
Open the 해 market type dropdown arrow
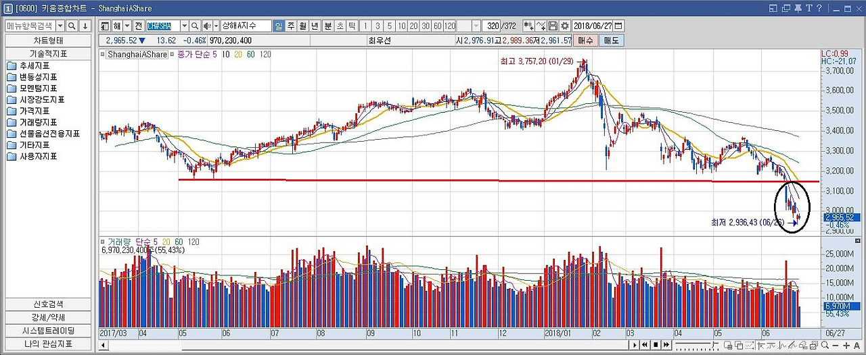pyautogui.click(x=127, y=26)
